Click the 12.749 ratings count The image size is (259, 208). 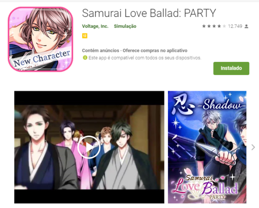[x=235, y=26]
